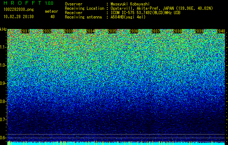Screen dimensions: 228x145
Task: Click the Receiver field label
Action: coord(74,13)
